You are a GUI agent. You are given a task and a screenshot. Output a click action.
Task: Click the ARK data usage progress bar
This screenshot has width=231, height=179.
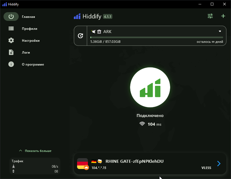click(157, 37)
